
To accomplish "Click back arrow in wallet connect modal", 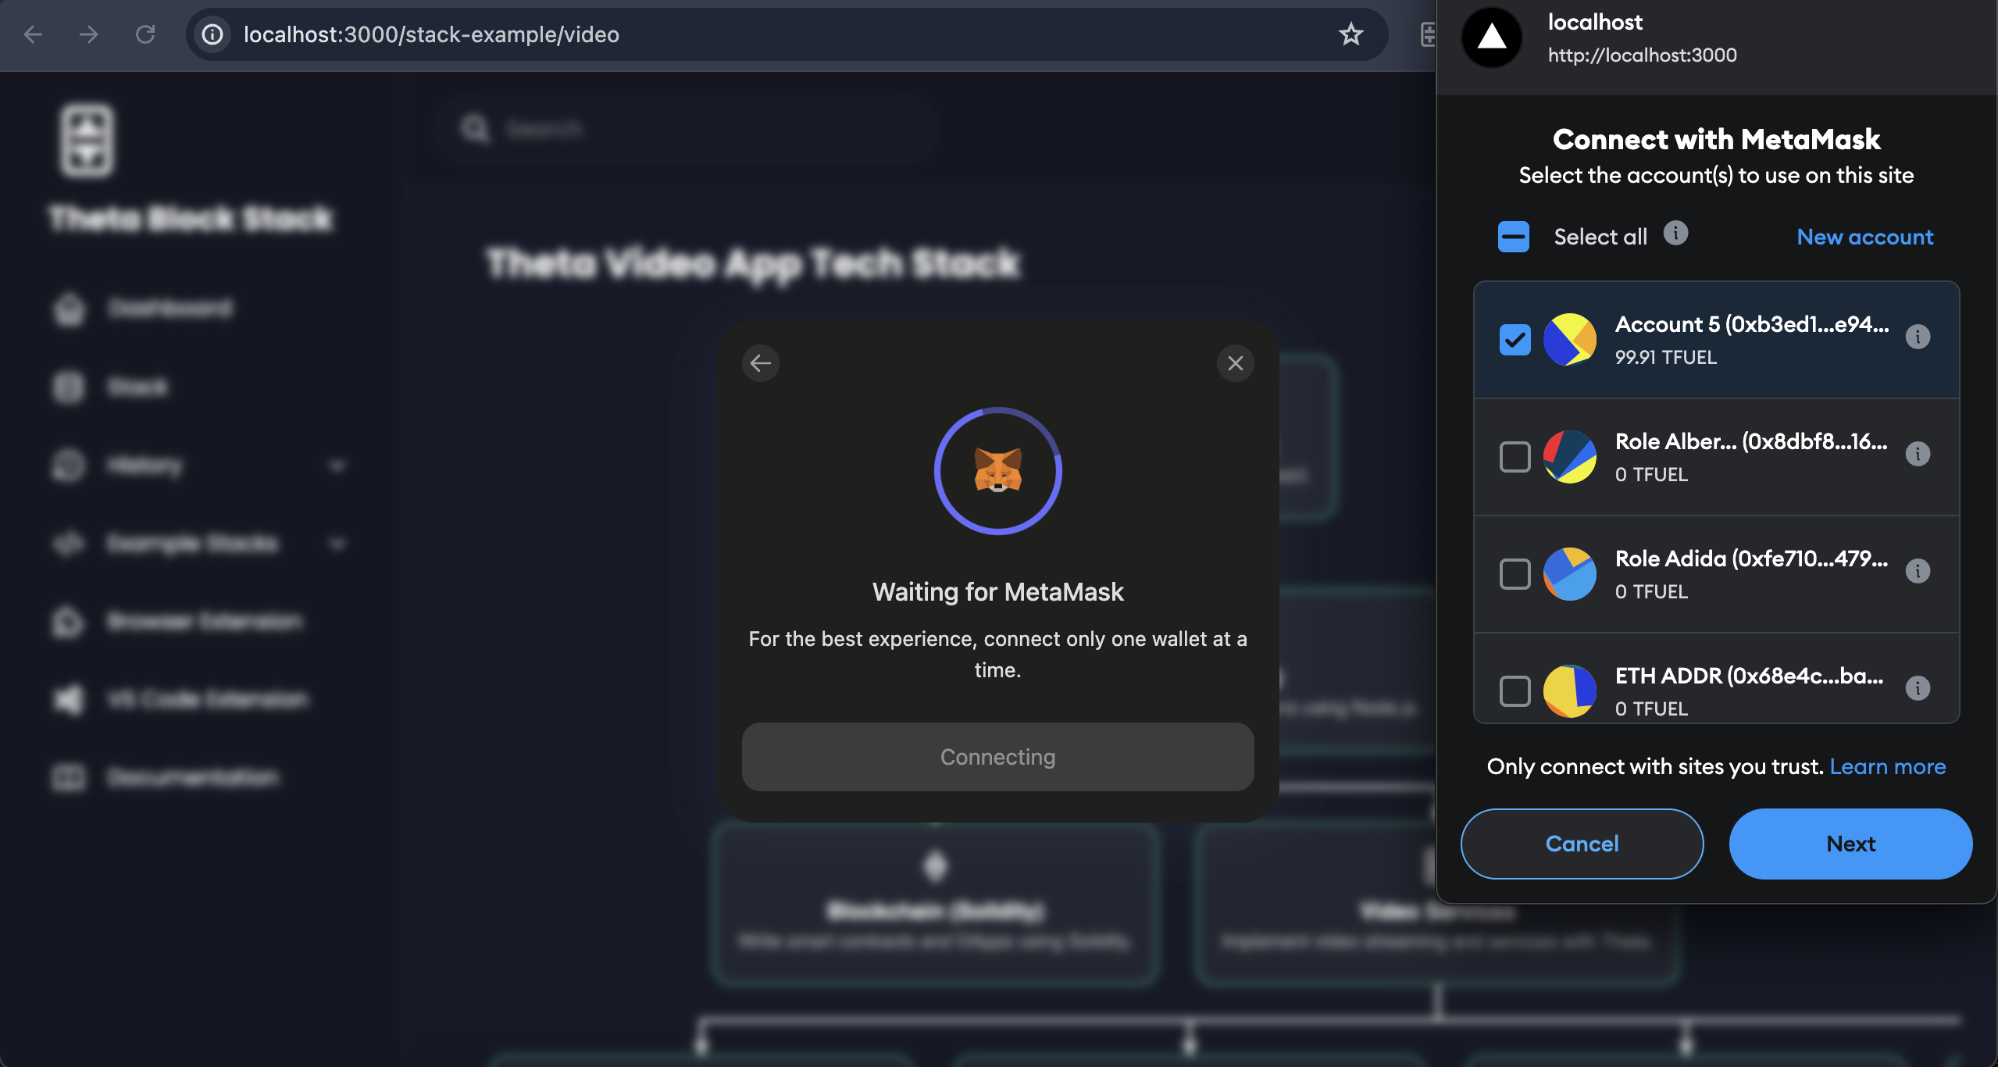I will pos(760,363).
